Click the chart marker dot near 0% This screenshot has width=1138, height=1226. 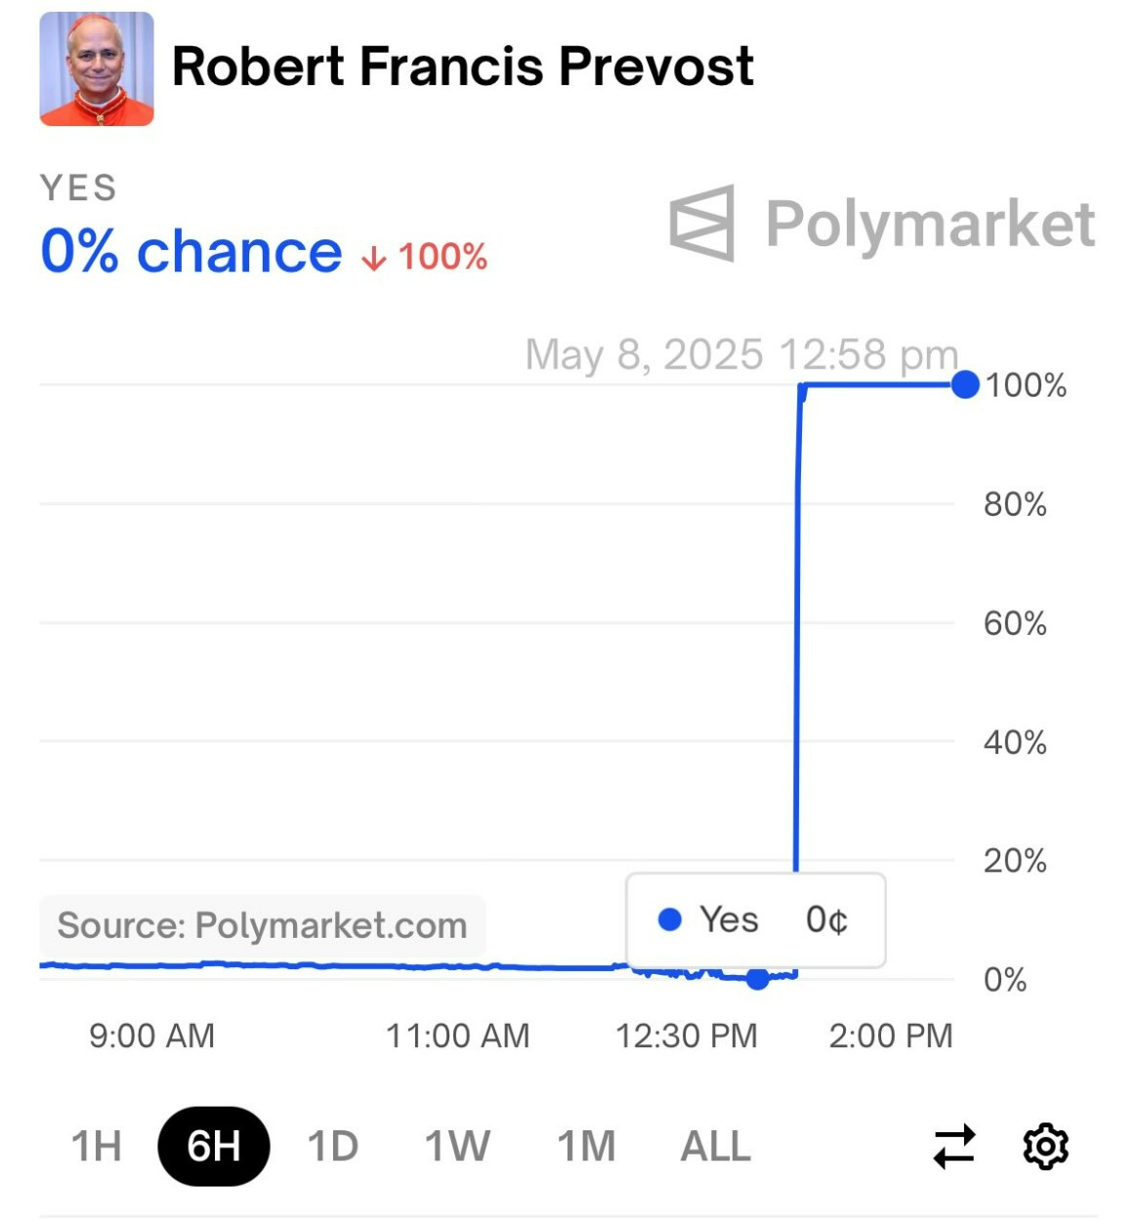point(757,978)
